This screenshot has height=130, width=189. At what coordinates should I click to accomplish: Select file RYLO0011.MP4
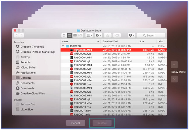click(x=113, y=111)
